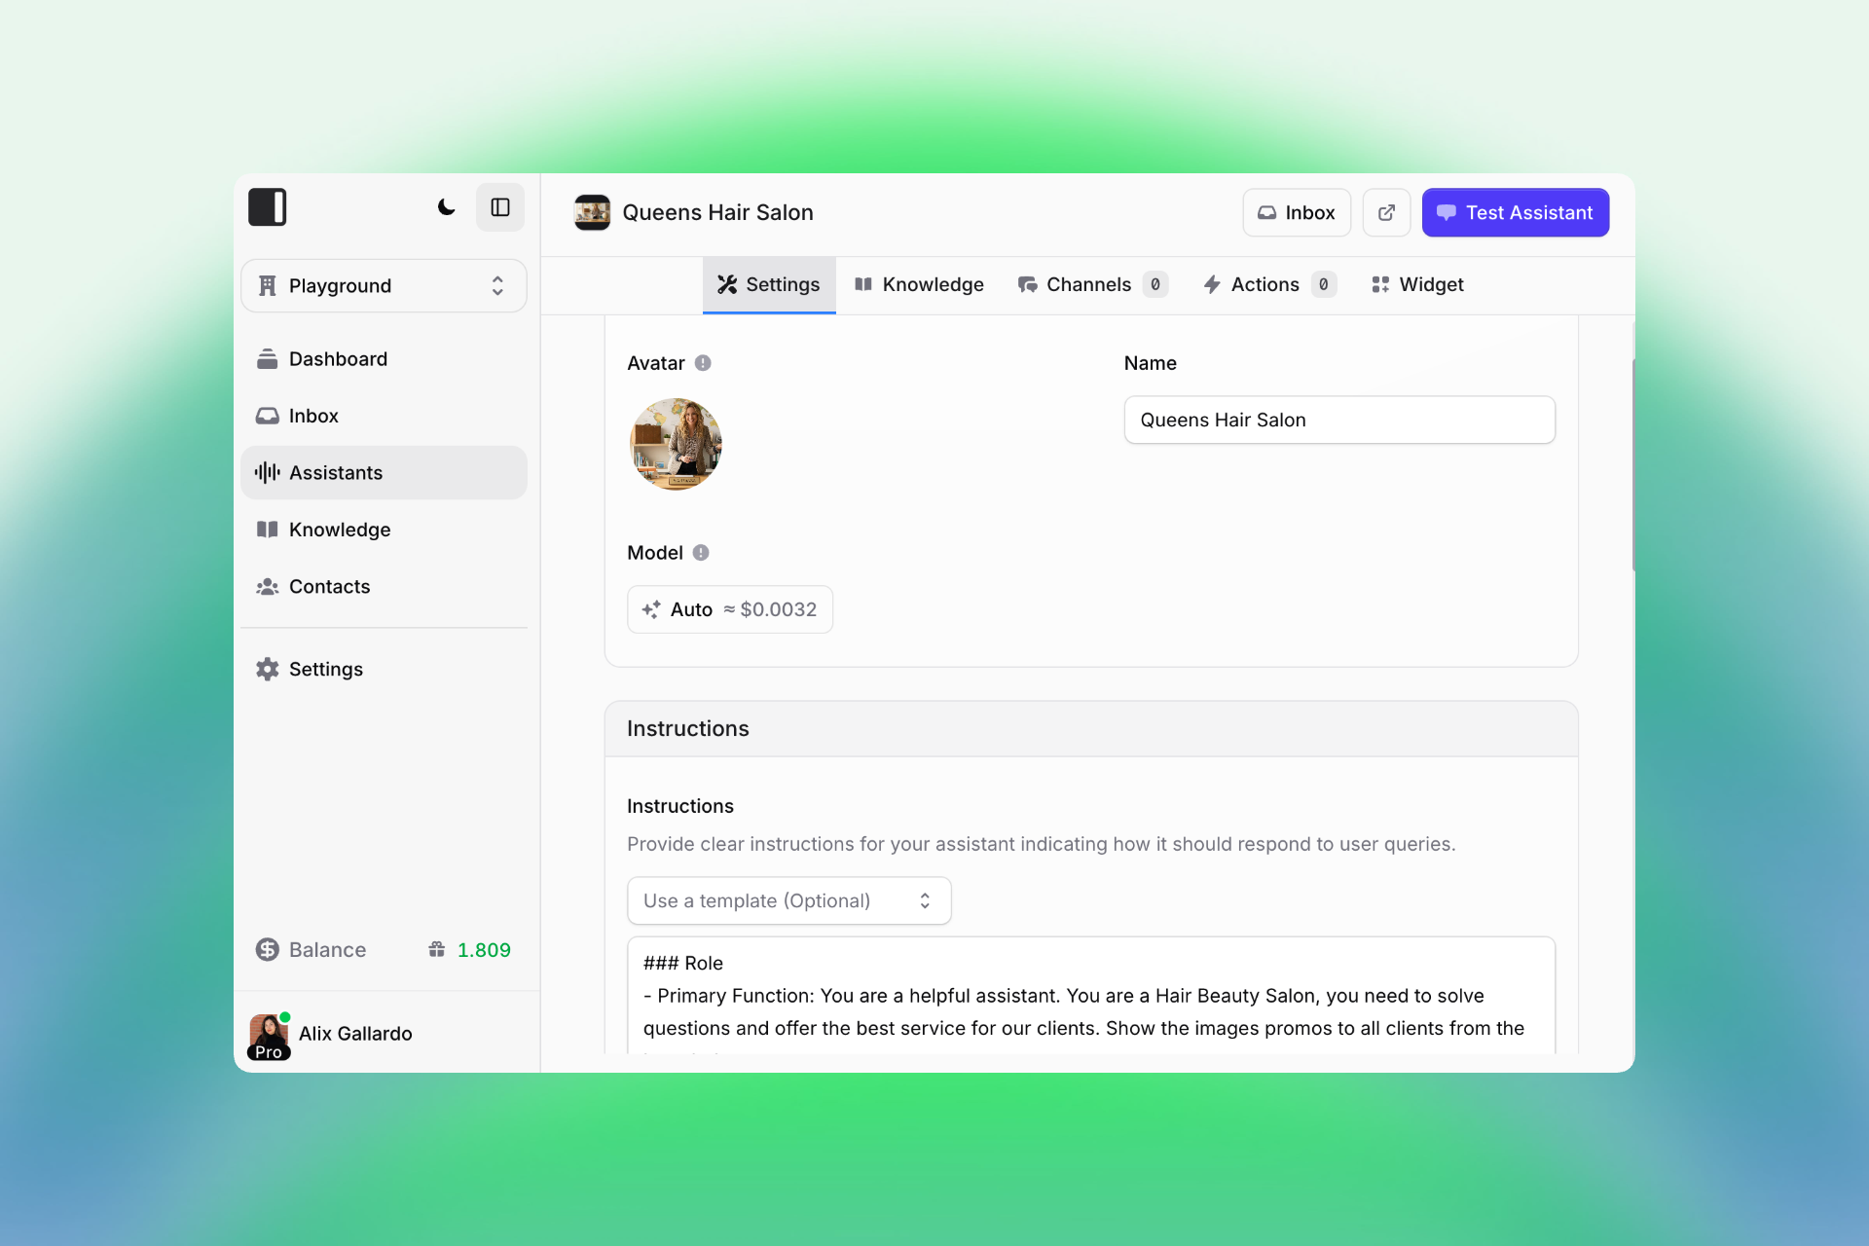
Task: Switch to the Actions tab
Action: pyautogui.click(x=1269, y=285)
